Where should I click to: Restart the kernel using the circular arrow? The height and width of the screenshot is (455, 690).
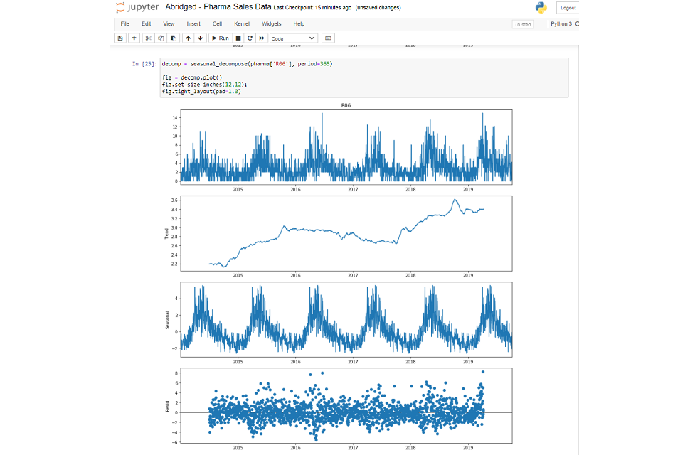250,38
